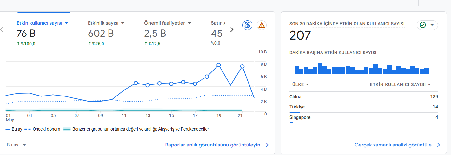Show next metrics with right chevron
451x155 pixels.
pyautogui.click(x=232, y=29)
